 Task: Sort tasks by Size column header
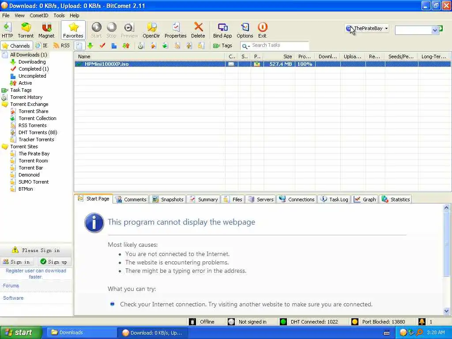coord(279,56)
